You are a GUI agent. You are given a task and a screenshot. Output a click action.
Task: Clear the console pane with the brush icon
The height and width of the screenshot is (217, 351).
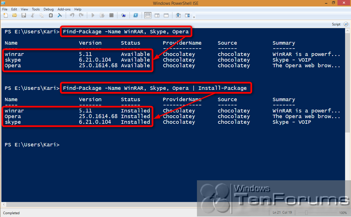[x=60, y=15]
